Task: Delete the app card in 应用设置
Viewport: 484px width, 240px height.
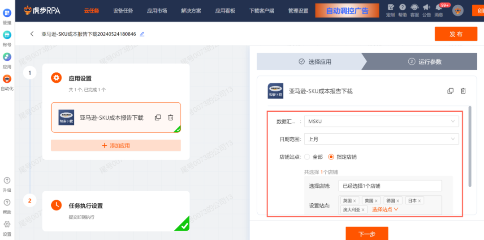Action: coord(170,118)
